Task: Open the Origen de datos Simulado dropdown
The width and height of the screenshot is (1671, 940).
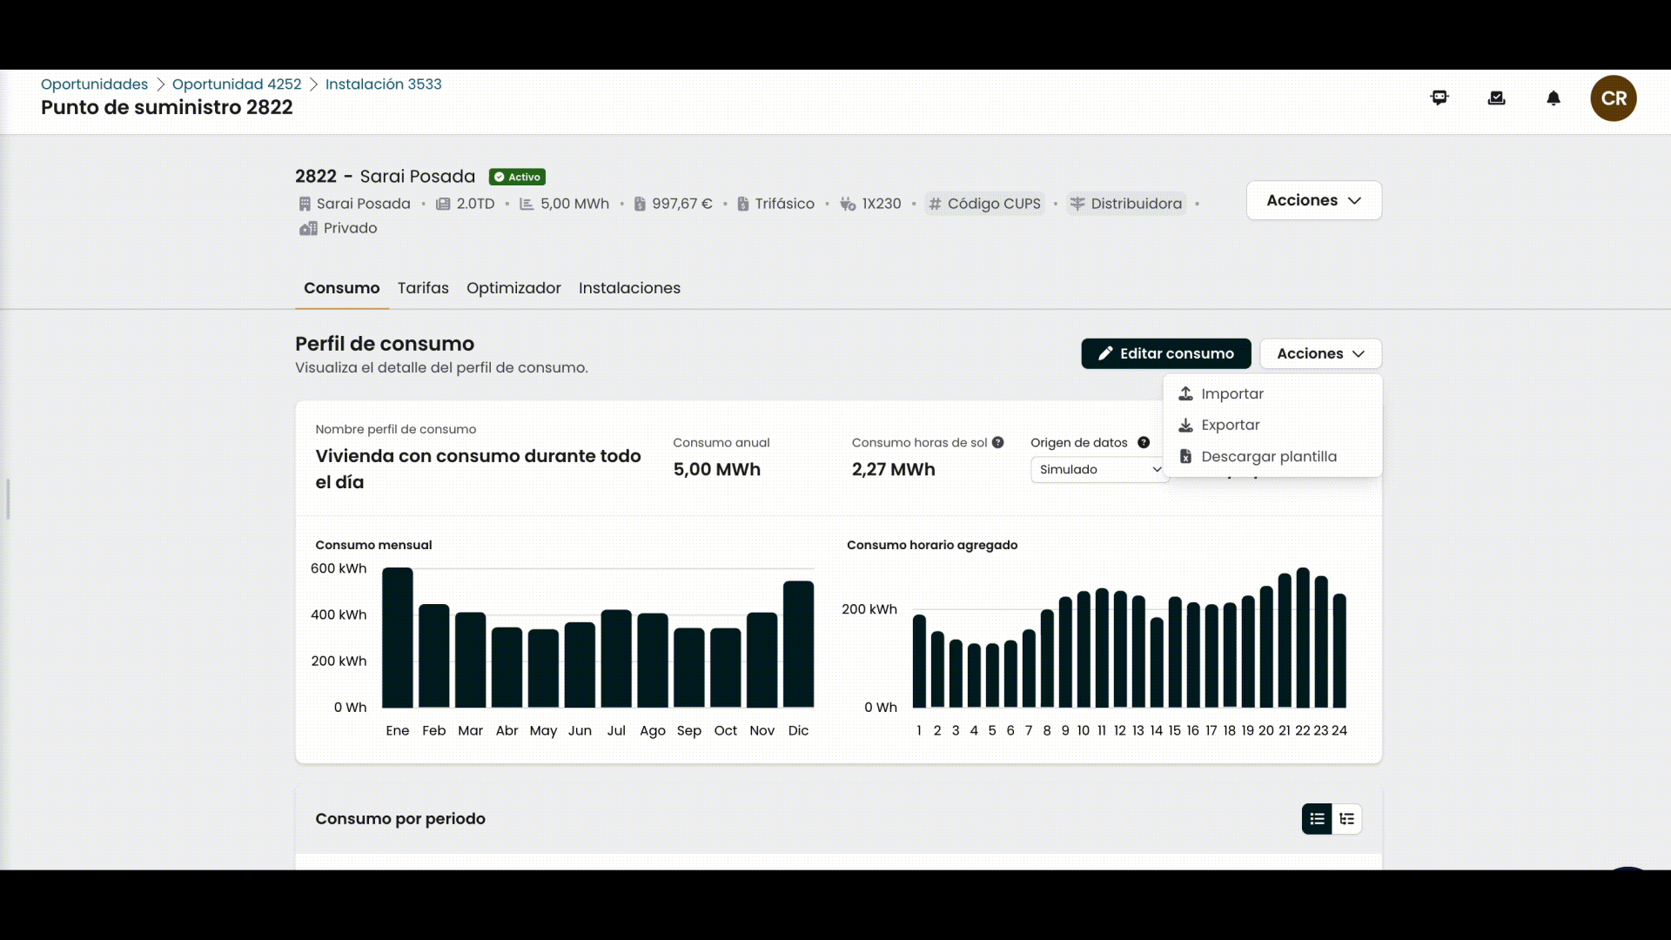Action: pos(1099,469)
